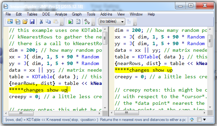Click the right pane horizontal scroll-left arrow
Image resolution: width=217 pixels, height=126 pixels.
point(112,113)
